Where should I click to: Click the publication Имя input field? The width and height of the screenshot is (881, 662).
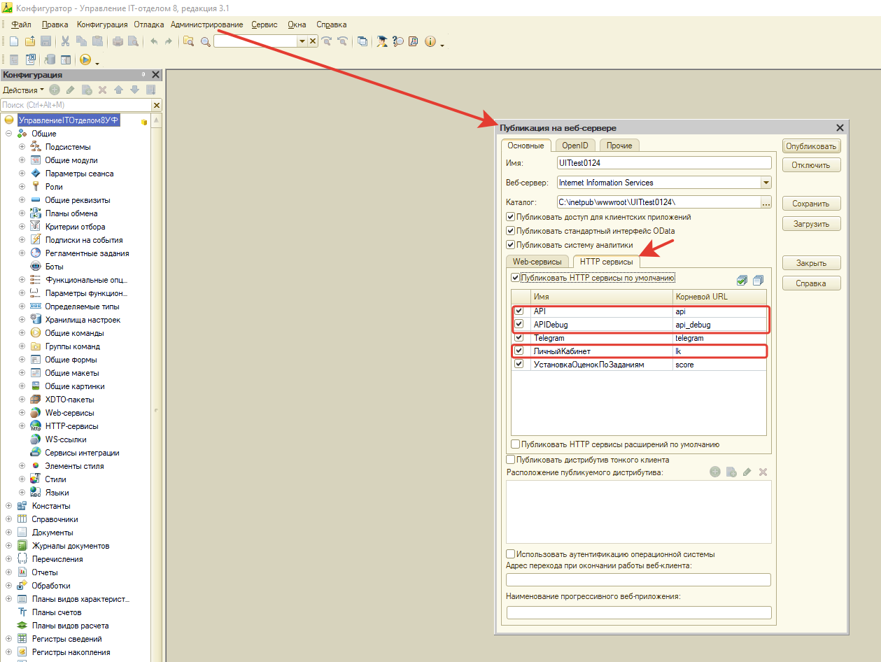tap(663, 163)
